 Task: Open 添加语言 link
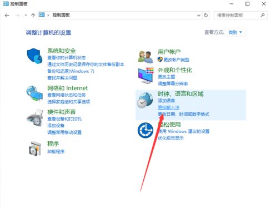click(x=167, y=101)
